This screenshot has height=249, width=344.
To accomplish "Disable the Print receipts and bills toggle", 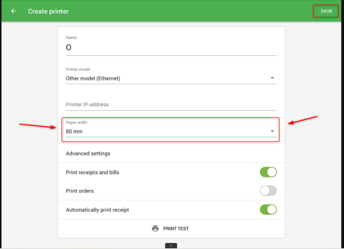I will (x=268, y=172).
